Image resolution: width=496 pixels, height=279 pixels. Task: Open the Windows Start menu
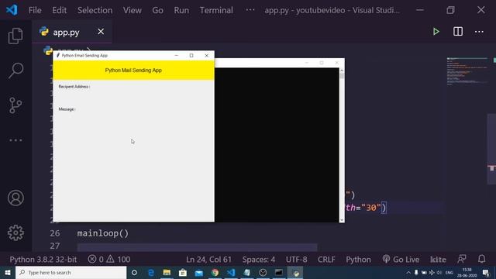(x=7, y=272)
